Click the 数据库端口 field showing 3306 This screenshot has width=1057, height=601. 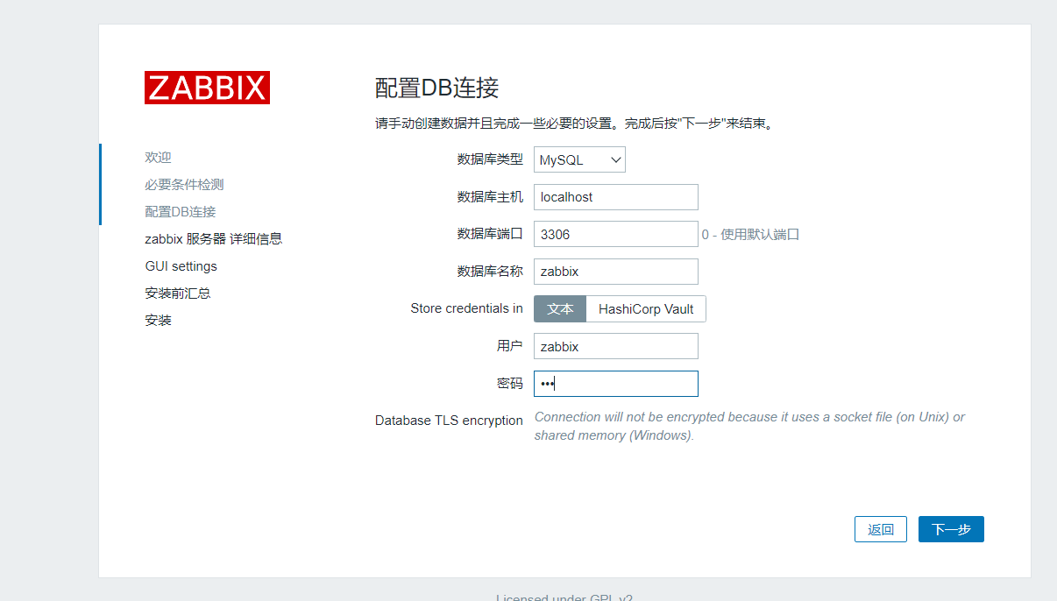click(615, 234)
